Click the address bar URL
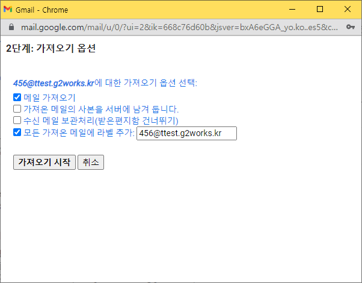362x283 pixels. coord(179,27)
